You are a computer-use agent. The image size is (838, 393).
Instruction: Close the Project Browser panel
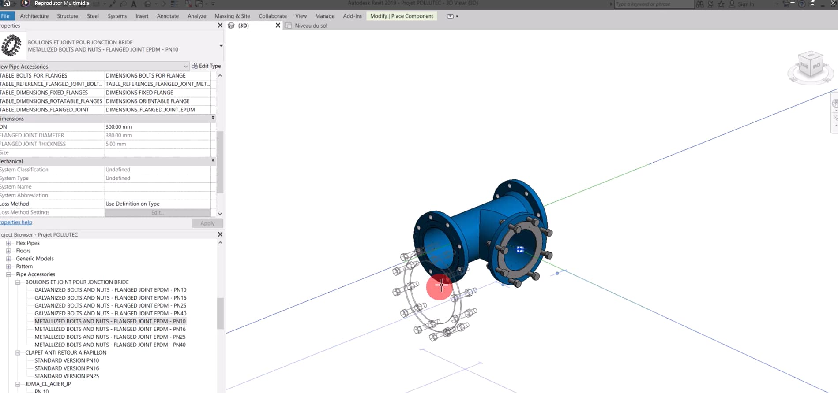point(220,234)
